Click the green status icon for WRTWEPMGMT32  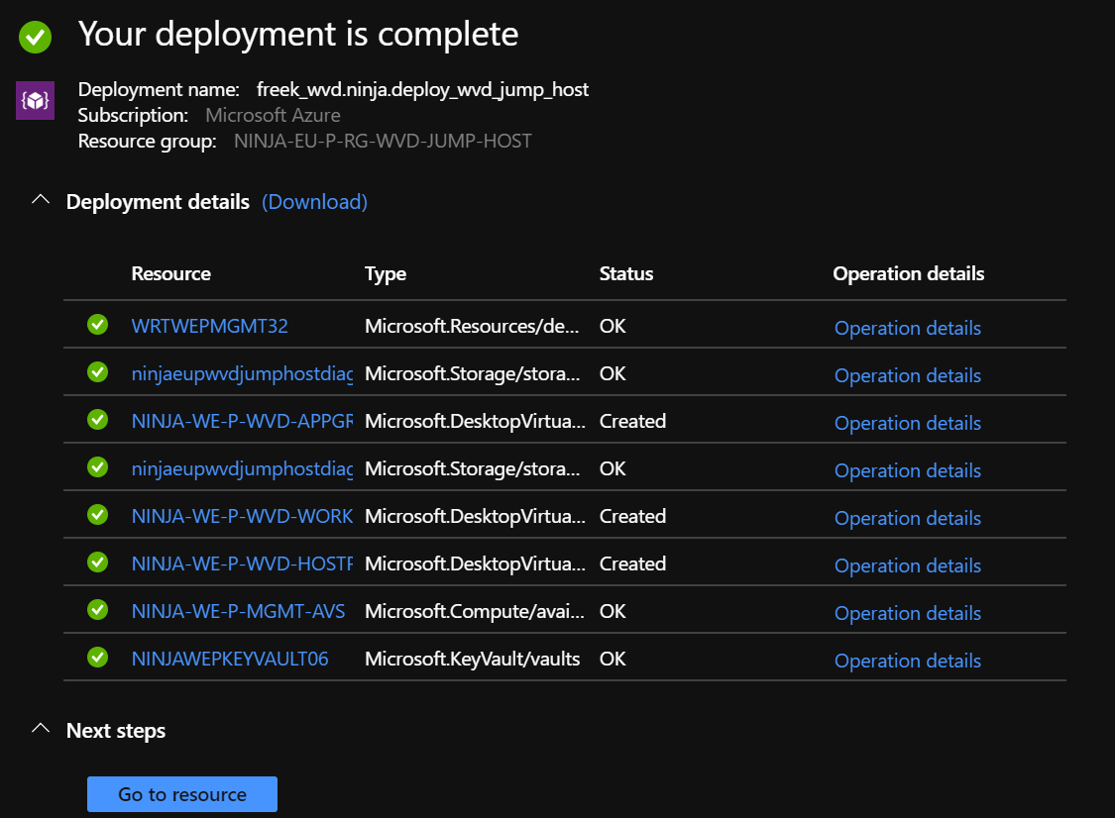click(x=97, y=325)
